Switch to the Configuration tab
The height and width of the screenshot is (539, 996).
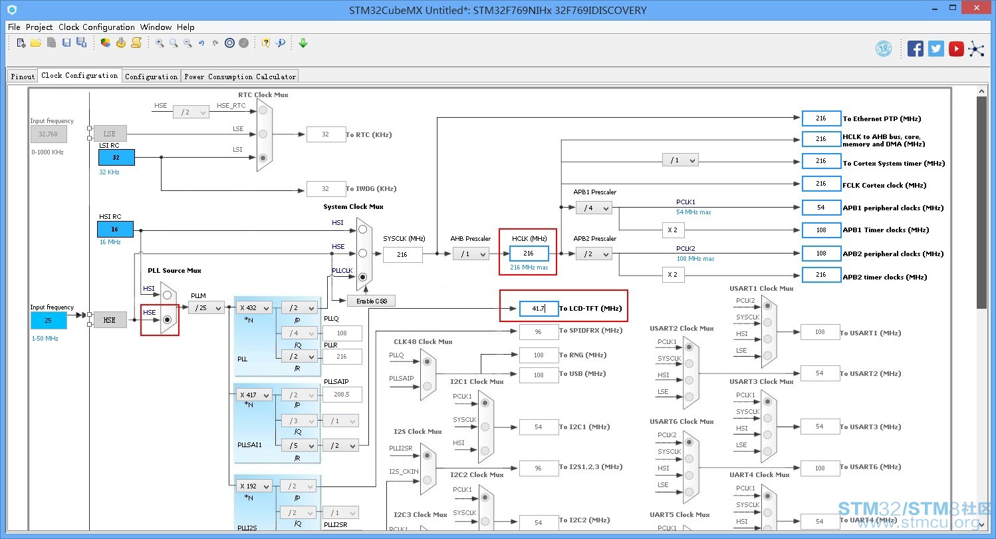pyautogui.click(x=152, y=76)
